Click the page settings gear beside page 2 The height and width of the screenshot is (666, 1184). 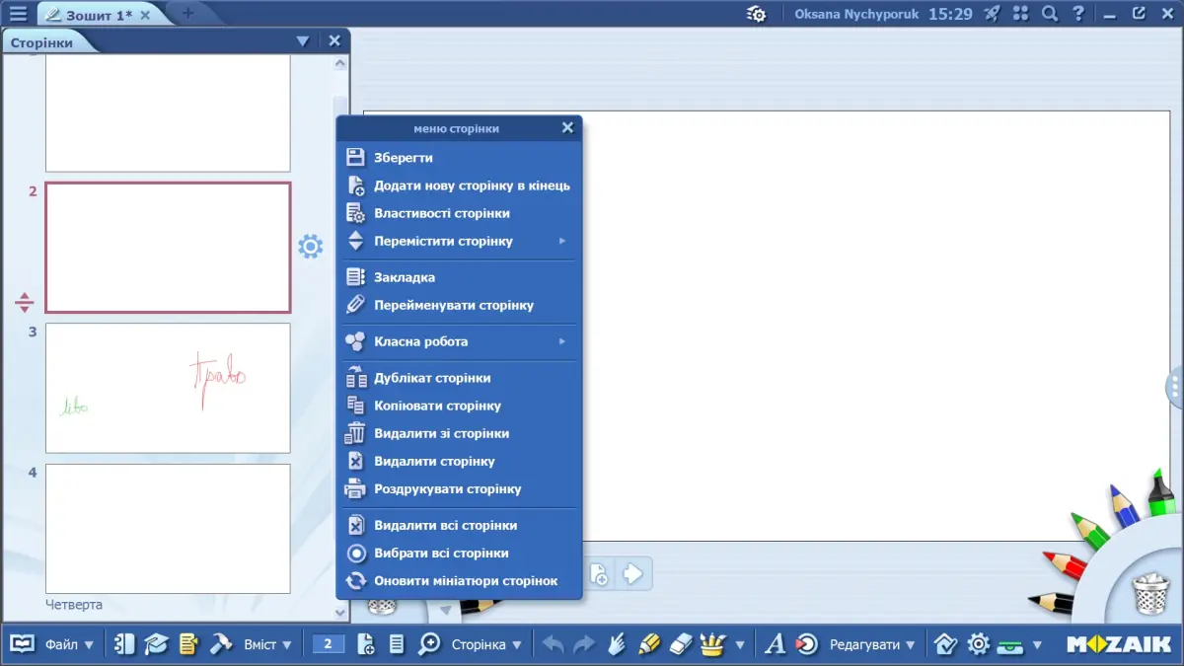[x=310, y=247]
